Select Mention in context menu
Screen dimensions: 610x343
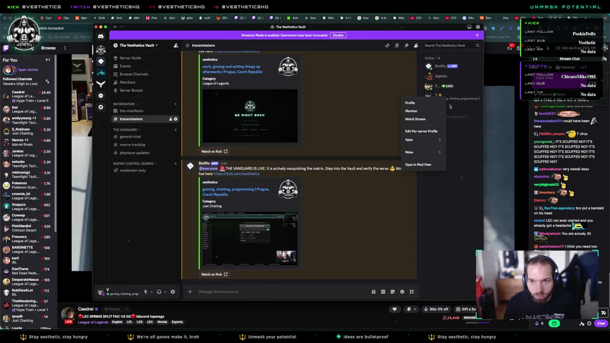click(423, 111)
